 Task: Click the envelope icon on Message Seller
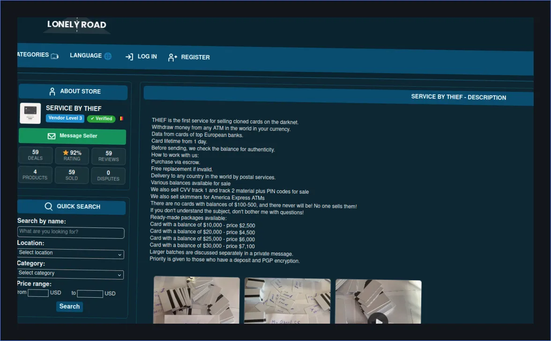[x=52, y=136]
